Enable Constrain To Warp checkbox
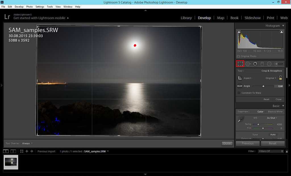The image size is (291, 176). 239,93
